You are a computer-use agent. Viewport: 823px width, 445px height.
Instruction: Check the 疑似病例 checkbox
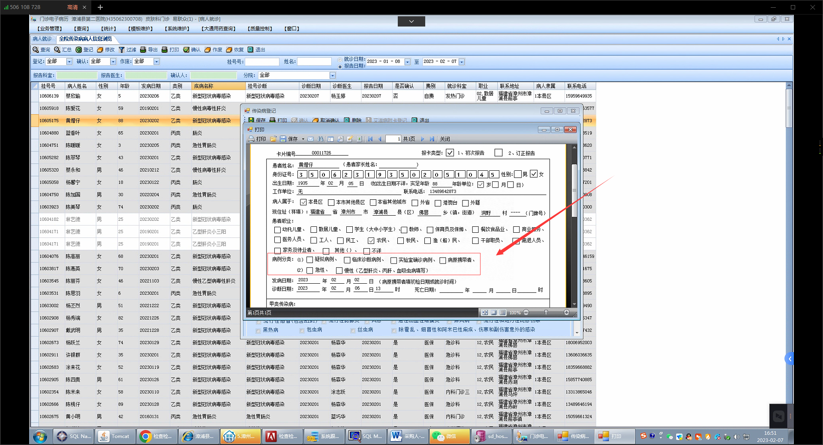point(310,260)
